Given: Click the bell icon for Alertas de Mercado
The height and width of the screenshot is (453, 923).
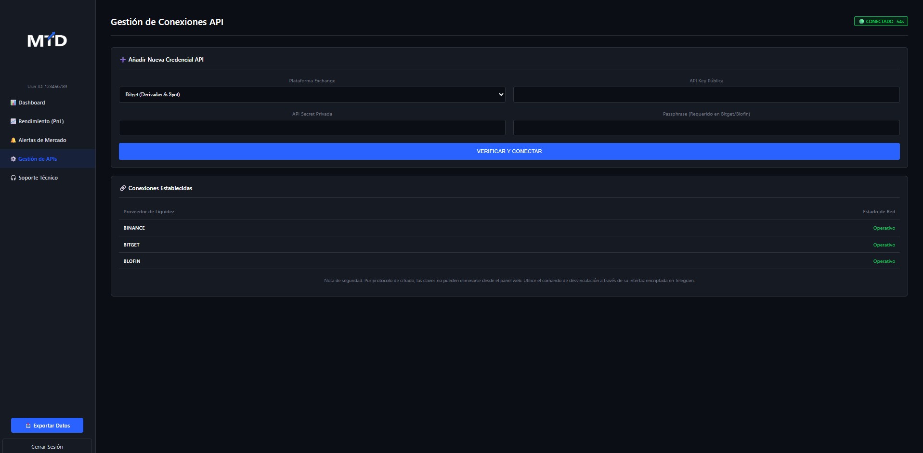Looking at the screenshot, I should (13, 140).
